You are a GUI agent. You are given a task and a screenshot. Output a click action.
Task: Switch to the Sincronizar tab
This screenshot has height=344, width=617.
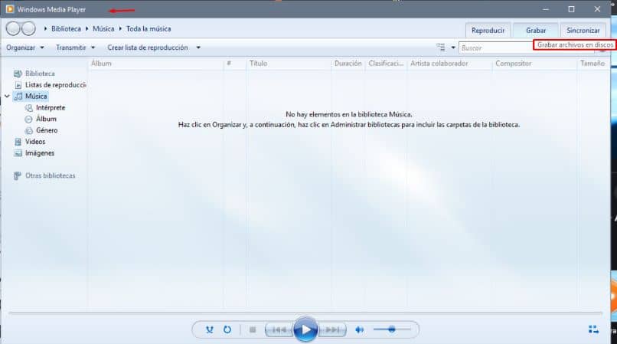tap(583, 31)
